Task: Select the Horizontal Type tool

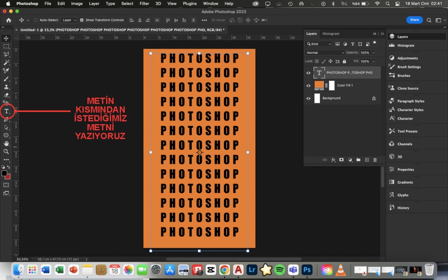Action: (x=7, y=111)
